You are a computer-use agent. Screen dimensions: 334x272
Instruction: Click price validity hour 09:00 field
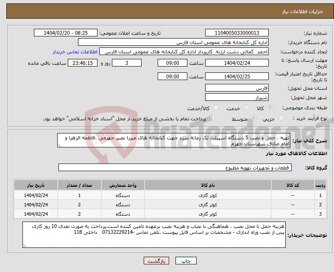click(173, 76)
